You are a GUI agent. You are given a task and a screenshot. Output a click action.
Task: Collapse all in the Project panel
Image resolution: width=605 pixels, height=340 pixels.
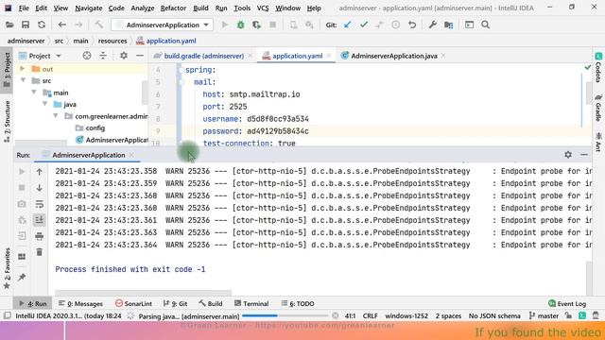pyautogui.click(x=103, y=56)
